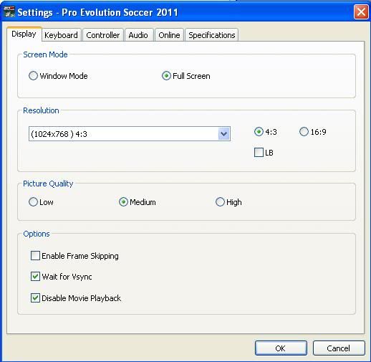Uncheck Disable Movie Playback
The width and height of the screenshot is (371, 362).
click(x=35, y=298)
